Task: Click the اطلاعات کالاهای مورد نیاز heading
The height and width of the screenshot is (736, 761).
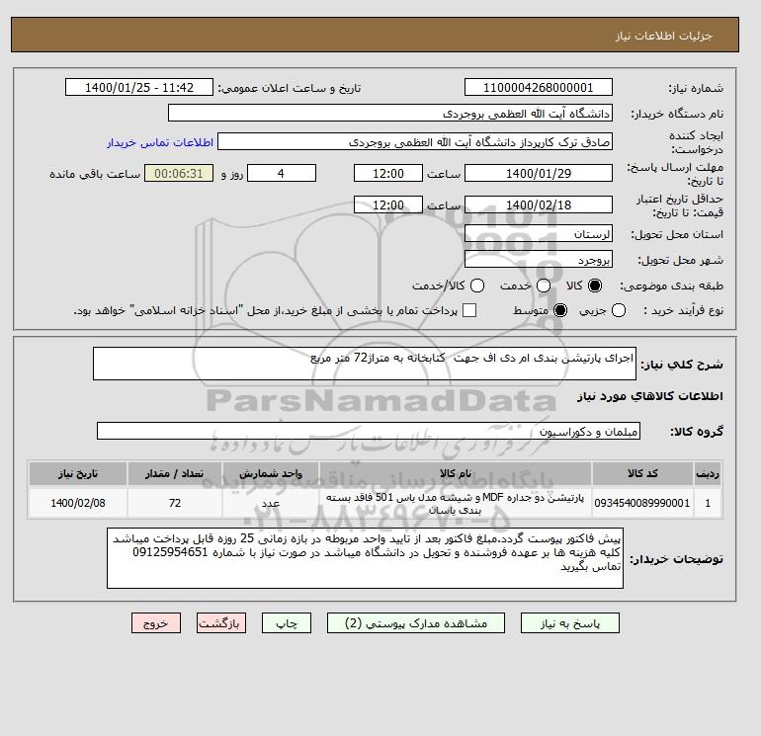Action: pyautogui.click(x=650, y=396)
